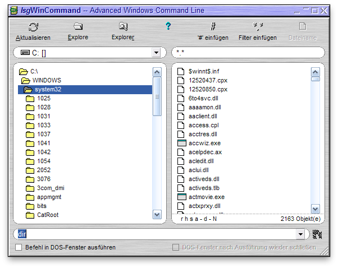
Task: Select folder 2052 in the tree
Action: (x=44, y=170)
